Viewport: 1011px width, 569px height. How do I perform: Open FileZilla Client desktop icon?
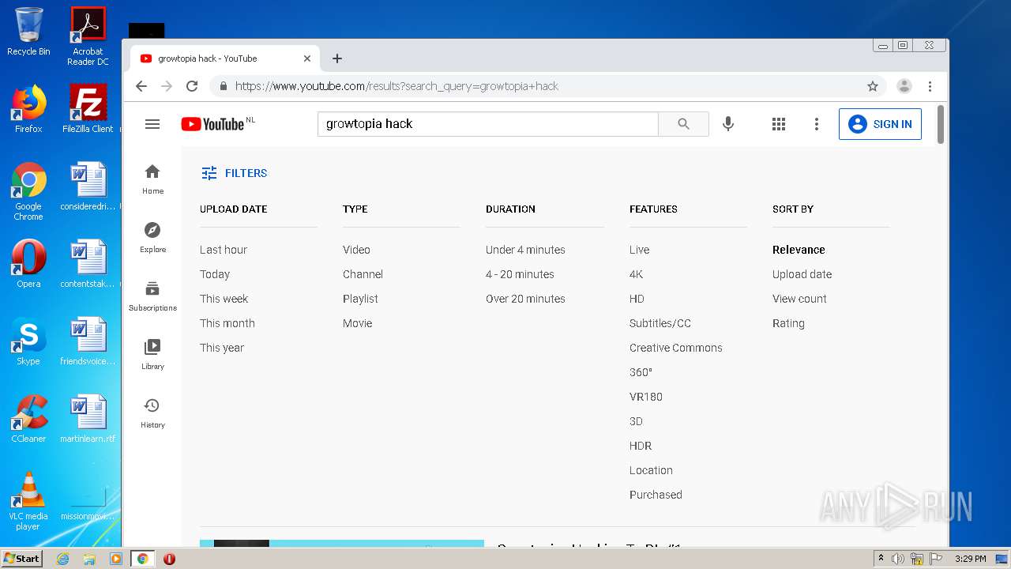[88, 109]
